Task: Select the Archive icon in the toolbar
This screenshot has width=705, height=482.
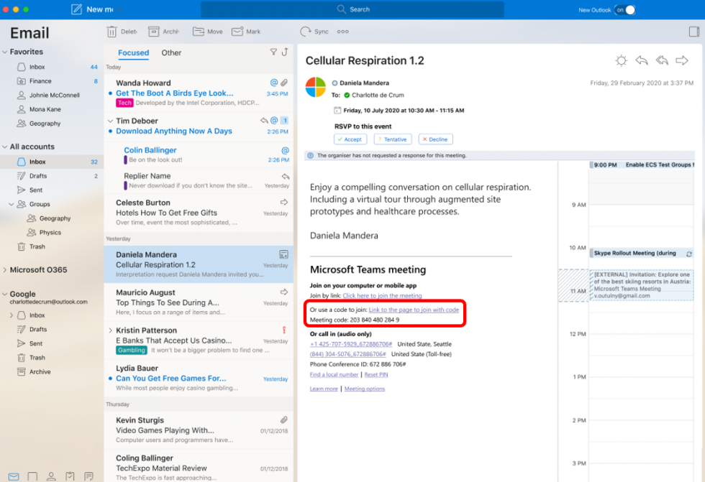Action: pyautogui.click(x=155, y=31)
